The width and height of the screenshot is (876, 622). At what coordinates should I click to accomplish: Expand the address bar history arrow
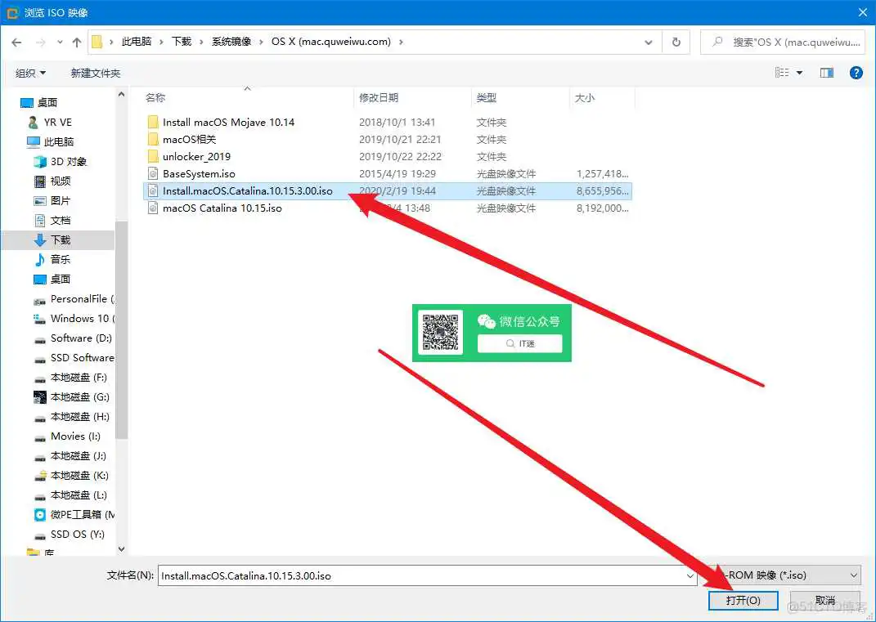click(x=649, y=40)
